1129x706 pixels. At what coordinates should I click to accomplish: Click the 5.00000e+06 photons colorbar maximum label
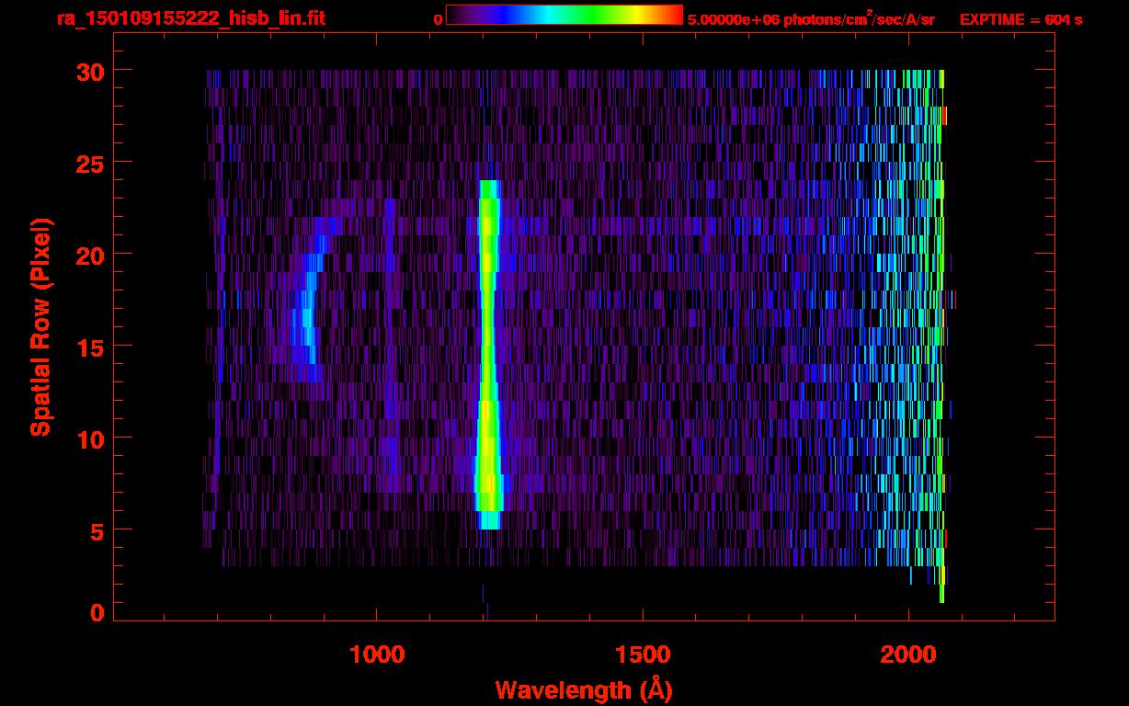click(810, 19)
